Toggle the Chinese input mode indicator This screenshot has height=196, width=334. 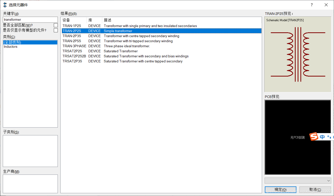[322, 137]
